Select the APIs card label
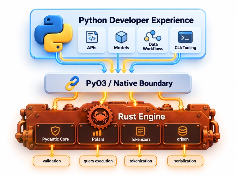236x177 pixels. (92, 48)
